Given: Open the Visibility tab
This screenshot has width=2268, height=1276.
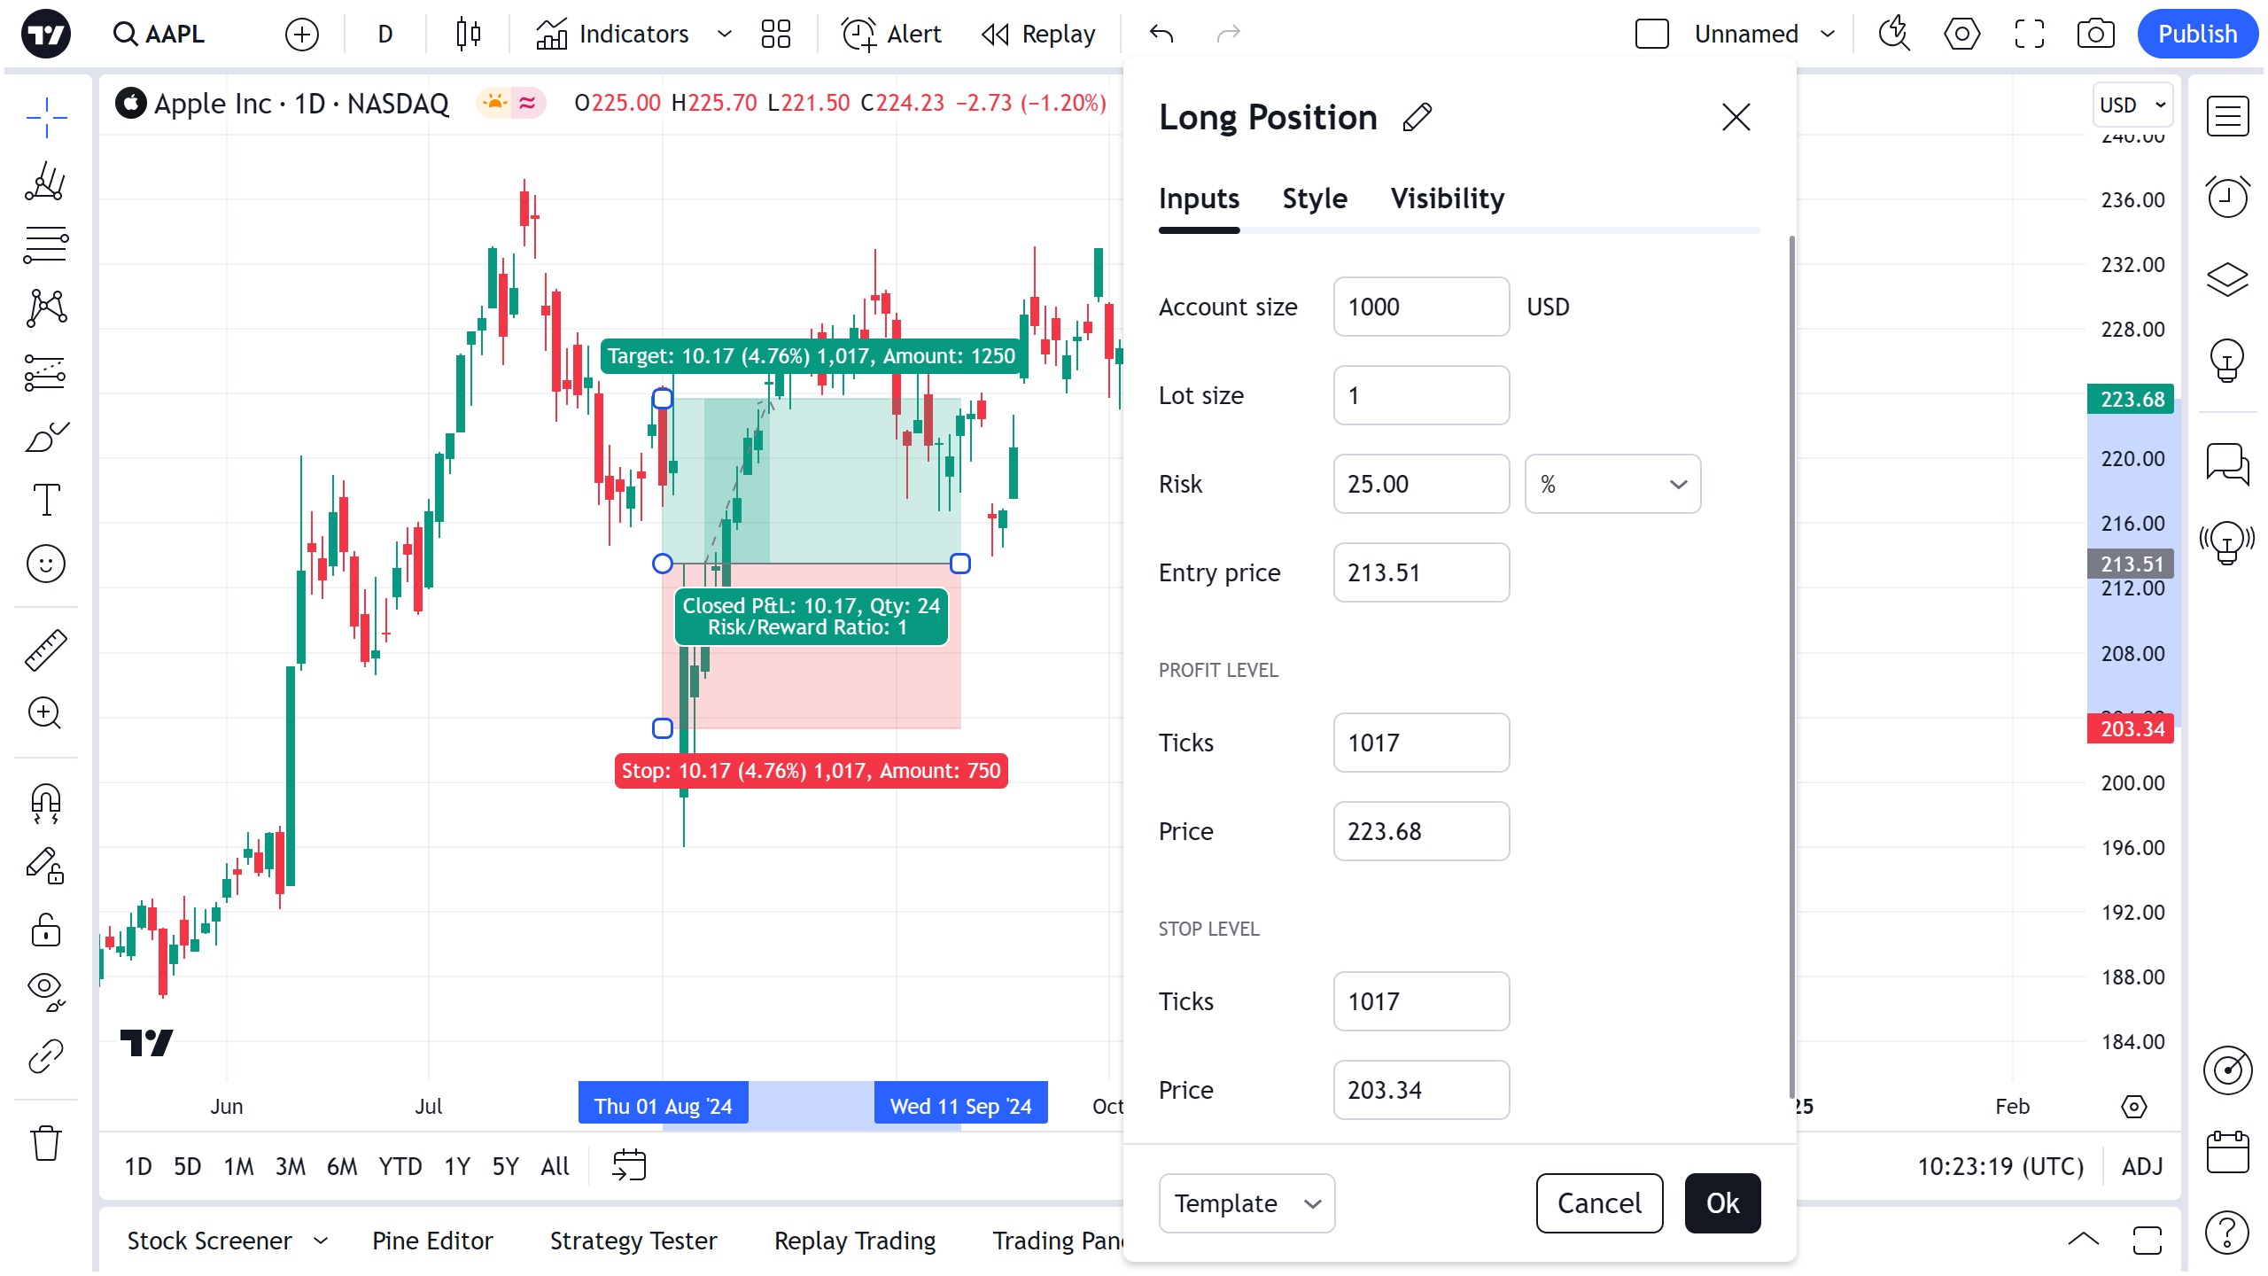Looking at the screenshot, I should 1447,198.
